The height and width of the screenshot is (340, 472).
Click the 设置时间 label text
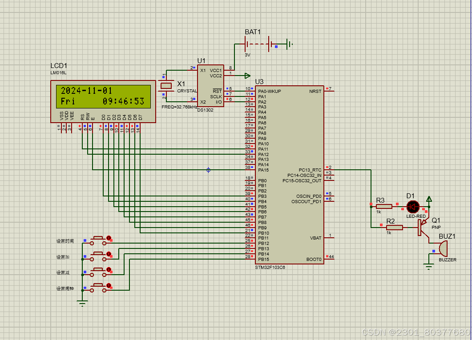[x=65, y=241]
